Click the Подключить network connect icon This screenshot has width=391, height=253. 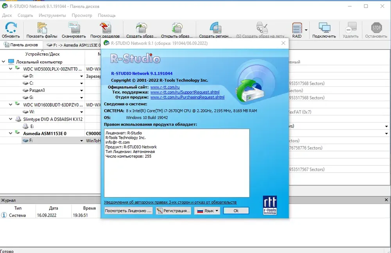coord(324,30)
